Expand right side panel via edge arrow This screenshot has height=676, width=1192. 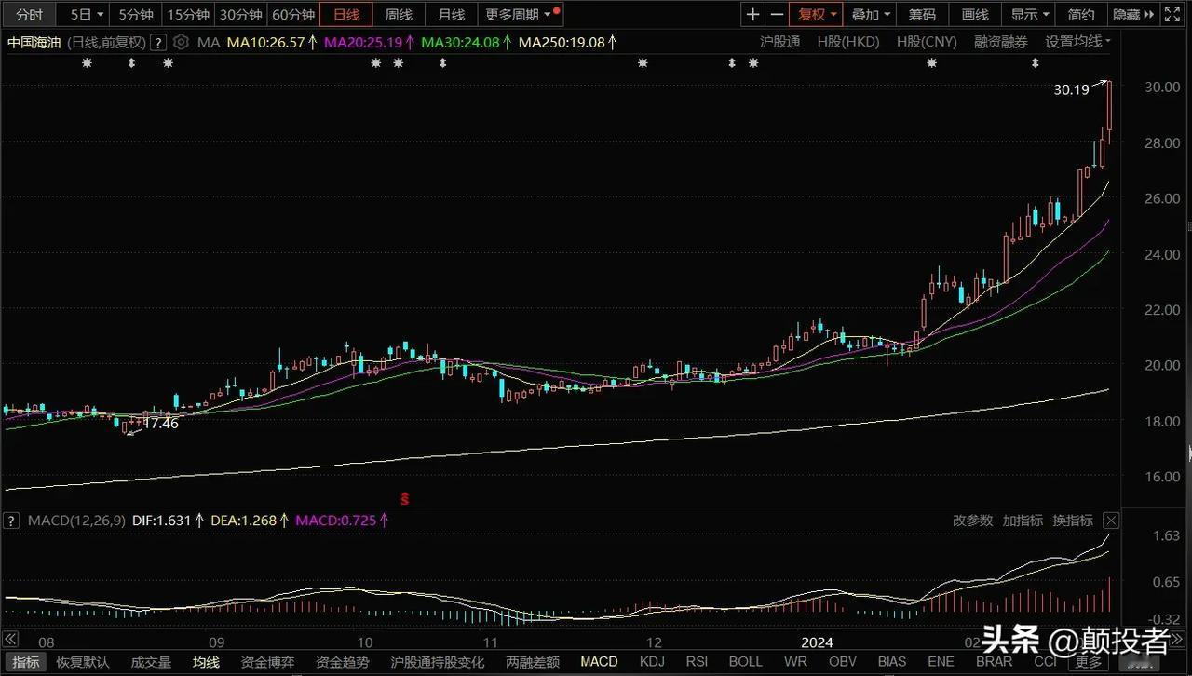point(1188,453)
